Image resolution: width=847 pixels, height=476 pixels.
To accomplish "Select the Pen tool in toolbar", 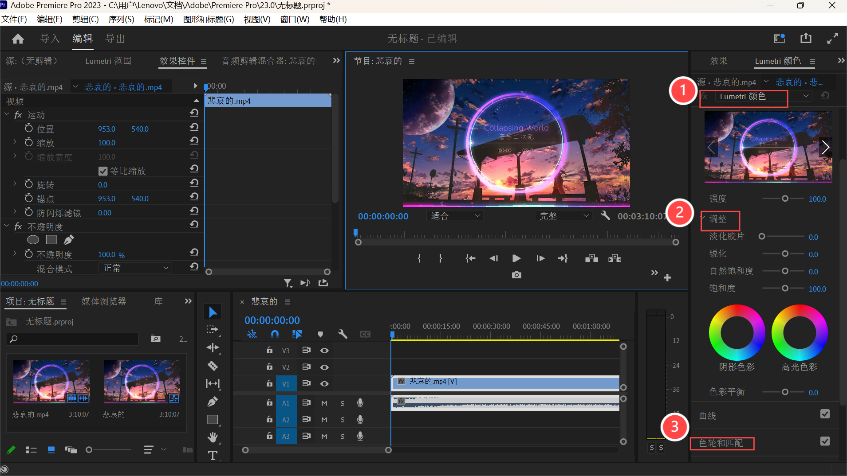I will [x=213, y=402].
